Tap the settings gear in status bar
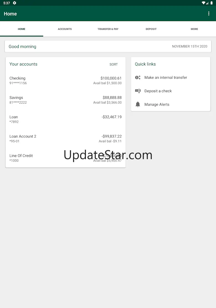 coord(14,3)
